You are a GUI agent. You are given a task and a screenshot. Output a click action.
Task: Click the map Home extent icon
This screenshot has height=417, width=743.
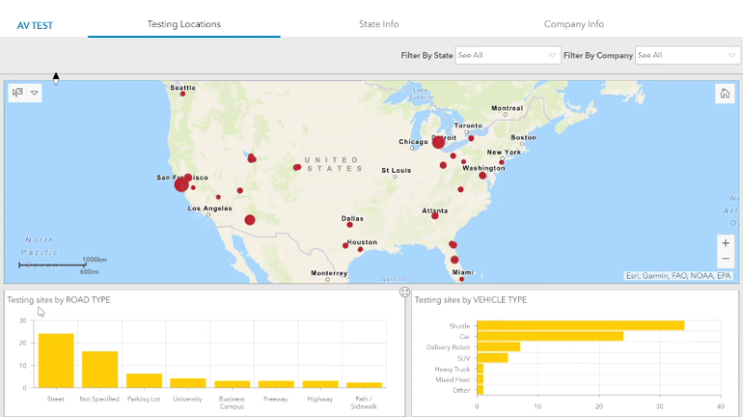pos(724,93)
